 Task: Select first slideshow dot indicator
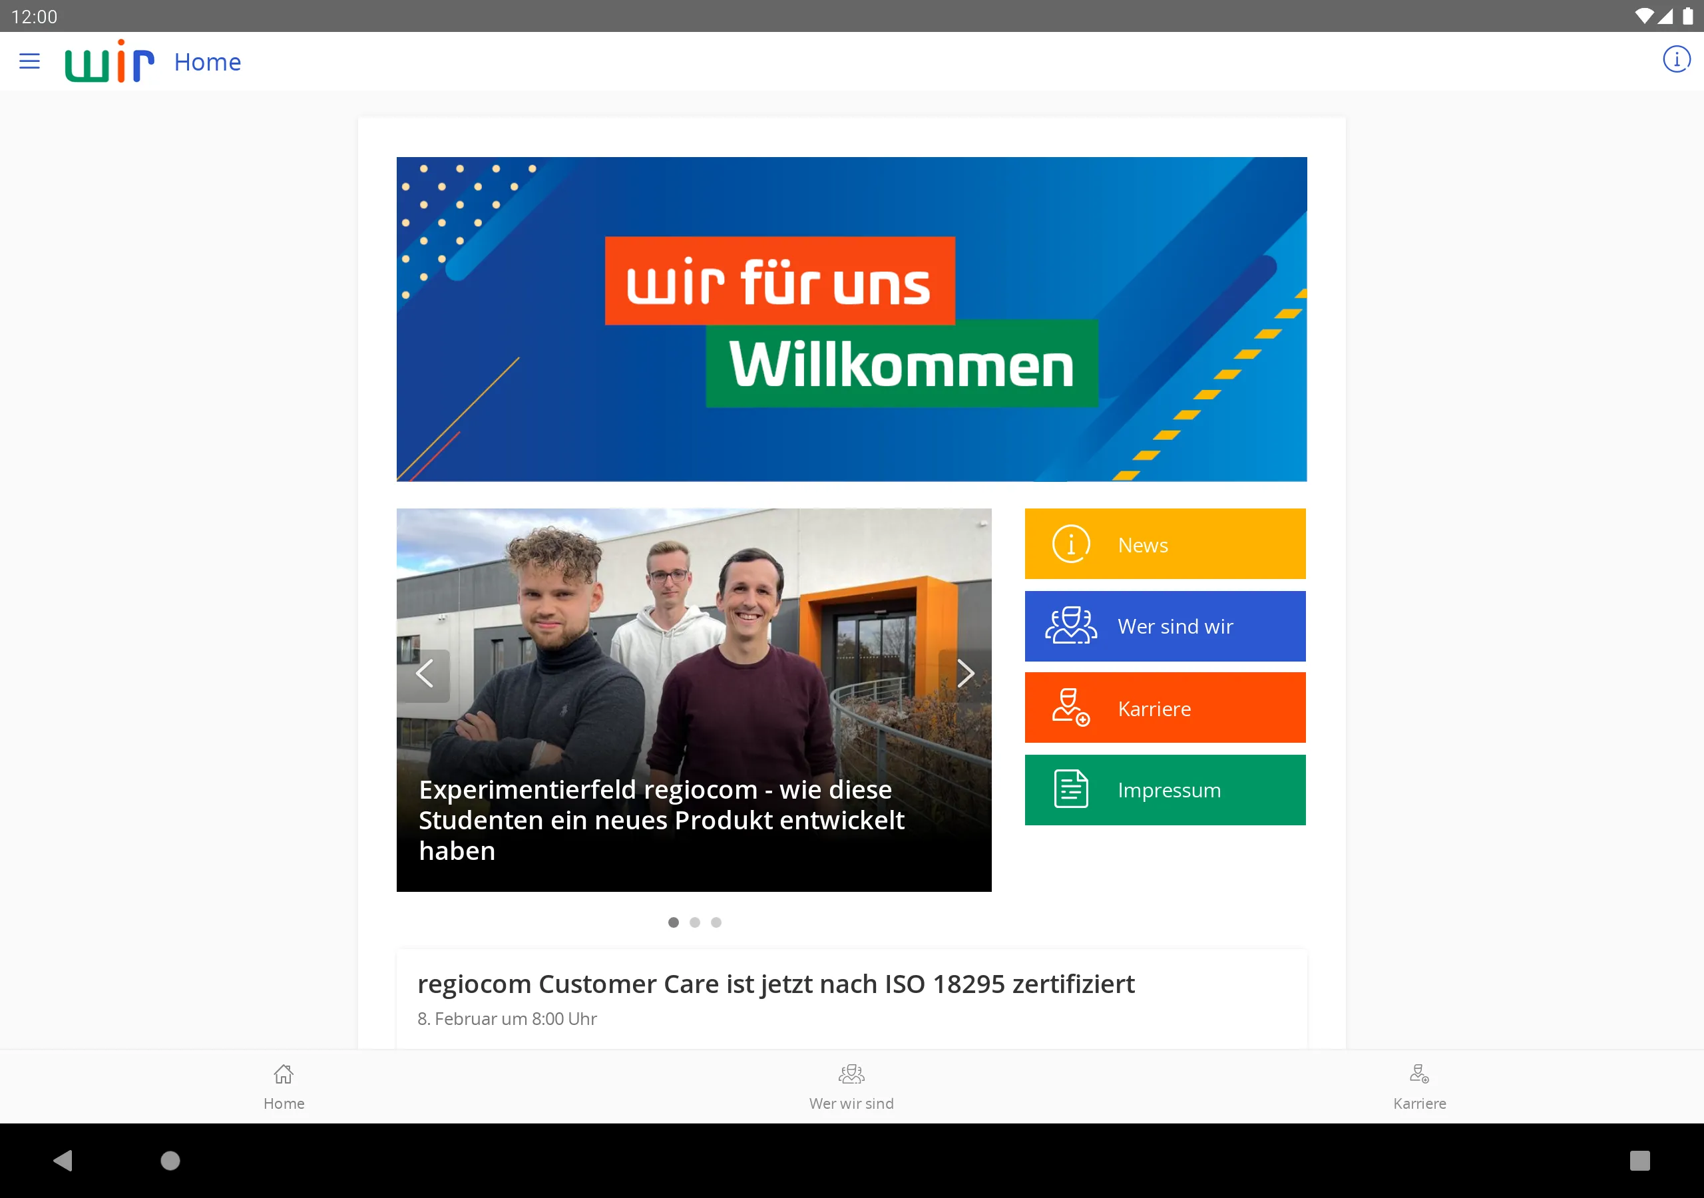673,922
